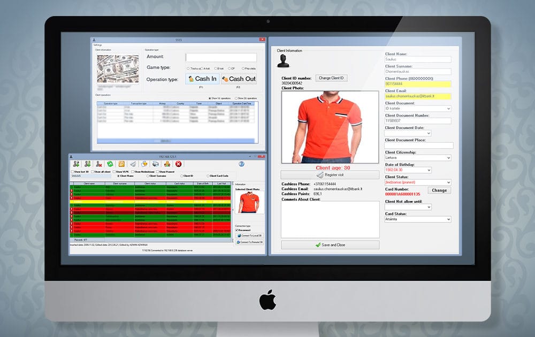The image size is (535, 337).
Task: Click the Cash In button
Action: tap(203, 79)
